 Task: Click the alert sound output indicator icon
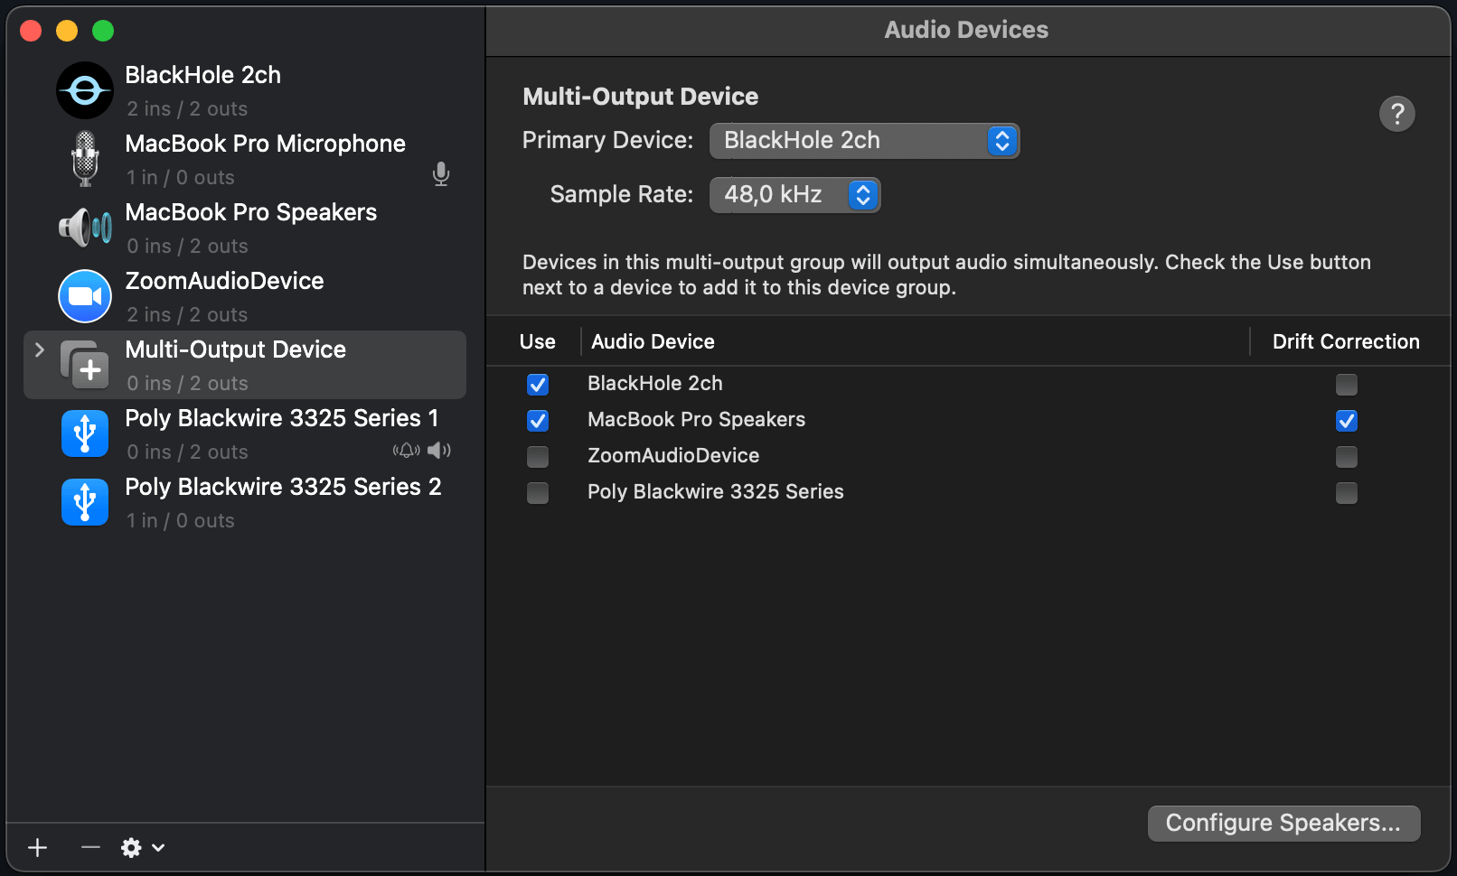click(x=406, y=450)
